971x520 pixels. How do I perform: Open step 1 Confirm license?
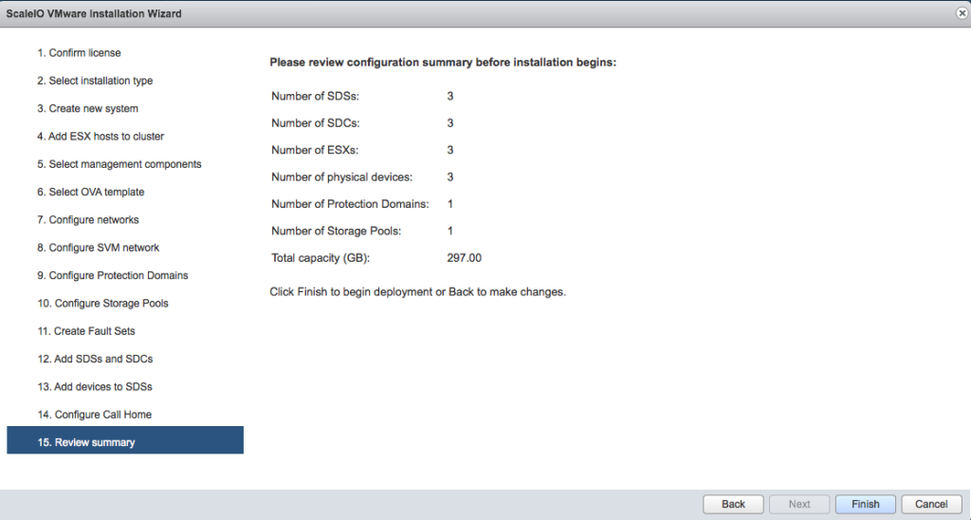pos(80,53)
